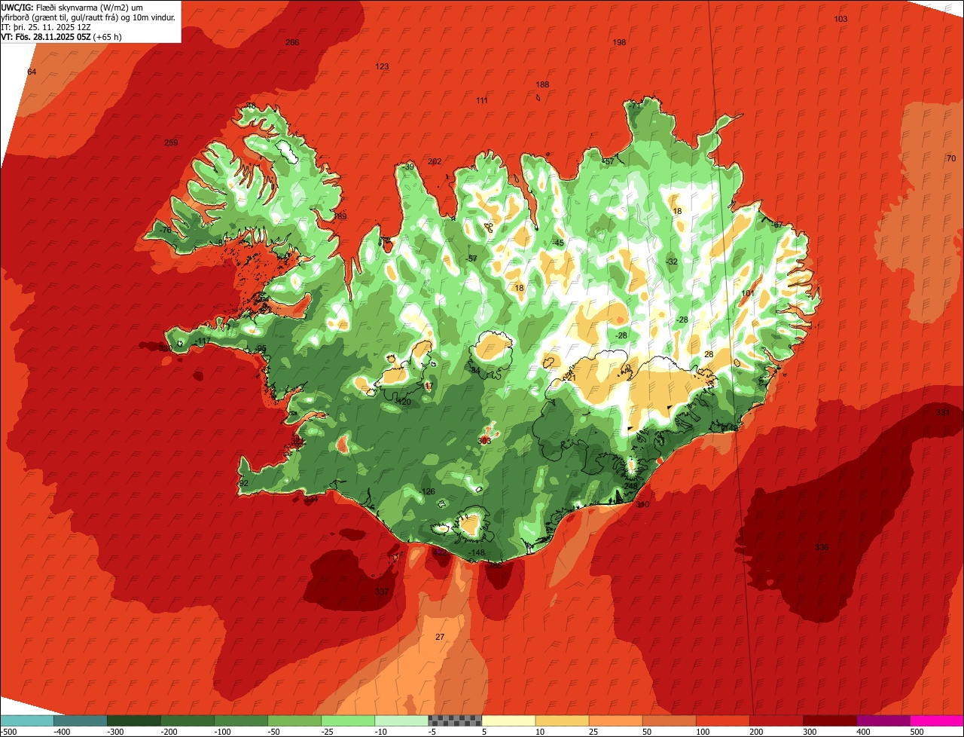Click the map value 111
This screenshot has width=964, height=737.
click(482, 100)
